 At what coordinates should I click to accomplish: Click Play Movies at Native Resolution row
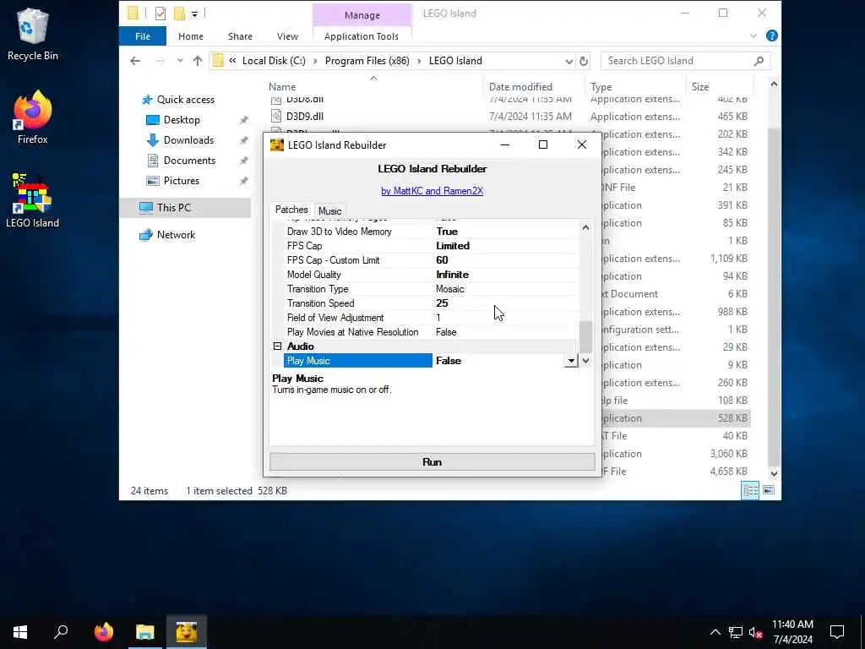pos(431,331)
